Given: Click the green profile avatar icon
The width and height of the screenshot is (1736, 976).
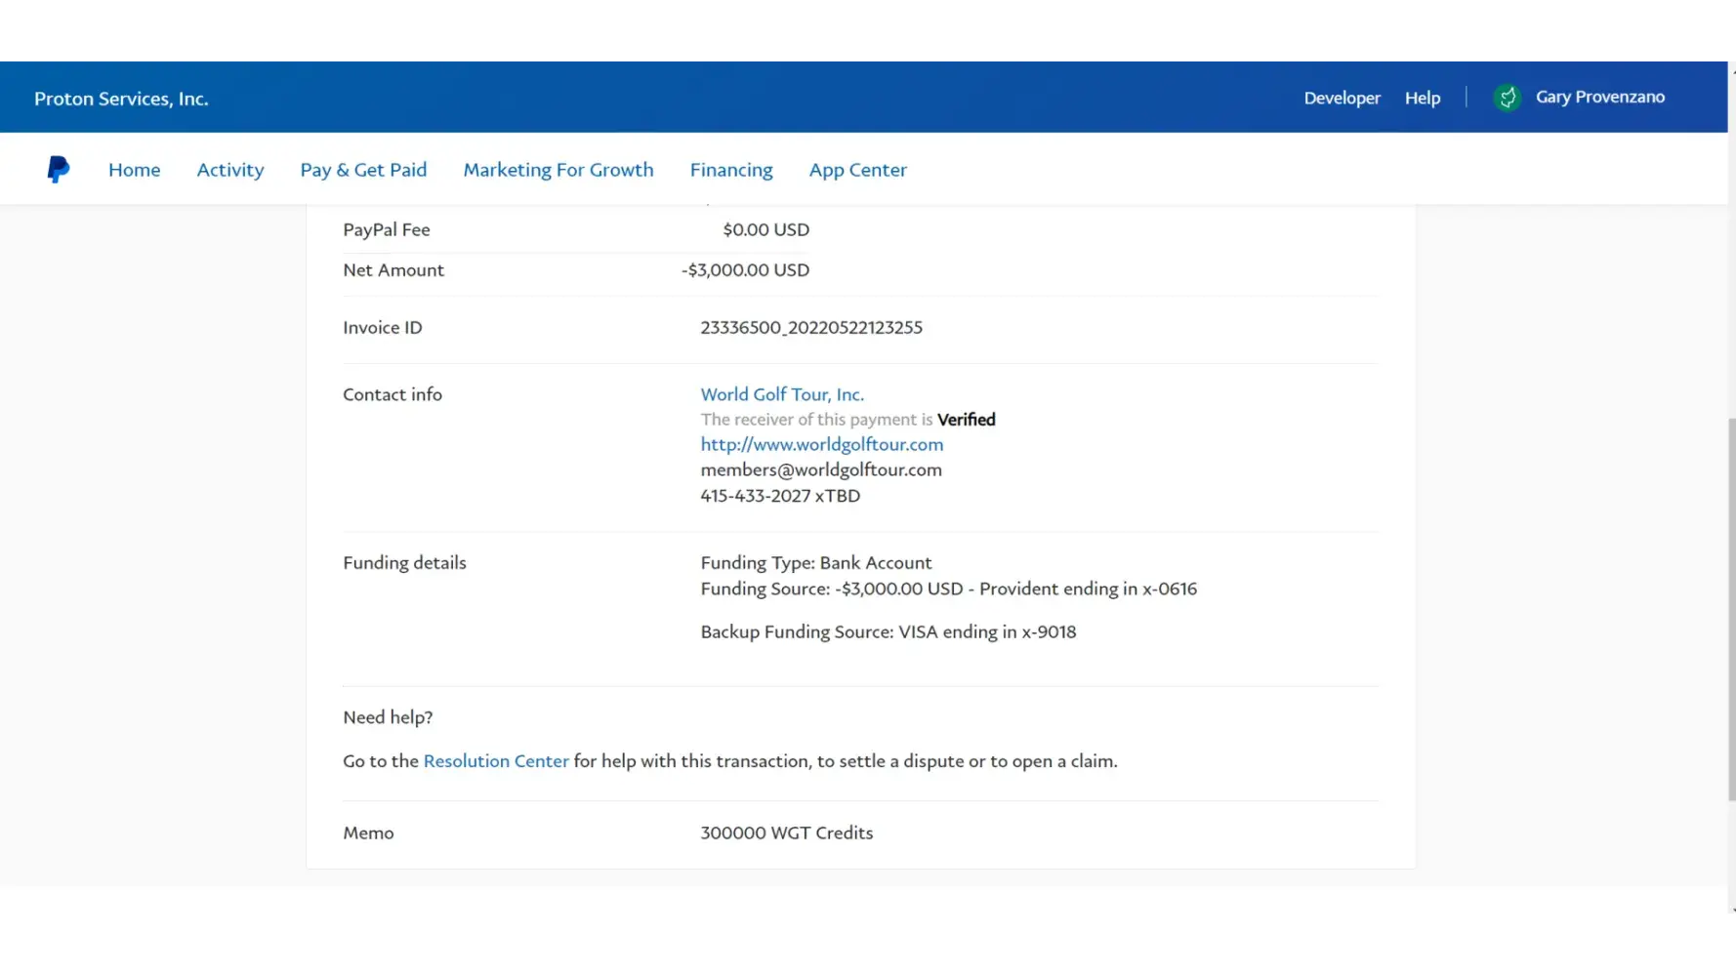Looking at the screenshot, I should pos(1507,98).
